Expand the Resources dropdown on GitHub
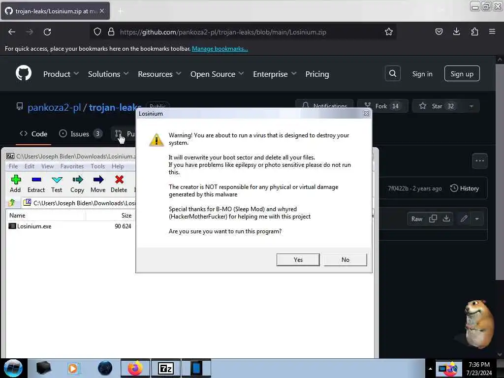The width and height of the screenshot is (504, 378). pyautogui.click(x=159, y=74)
